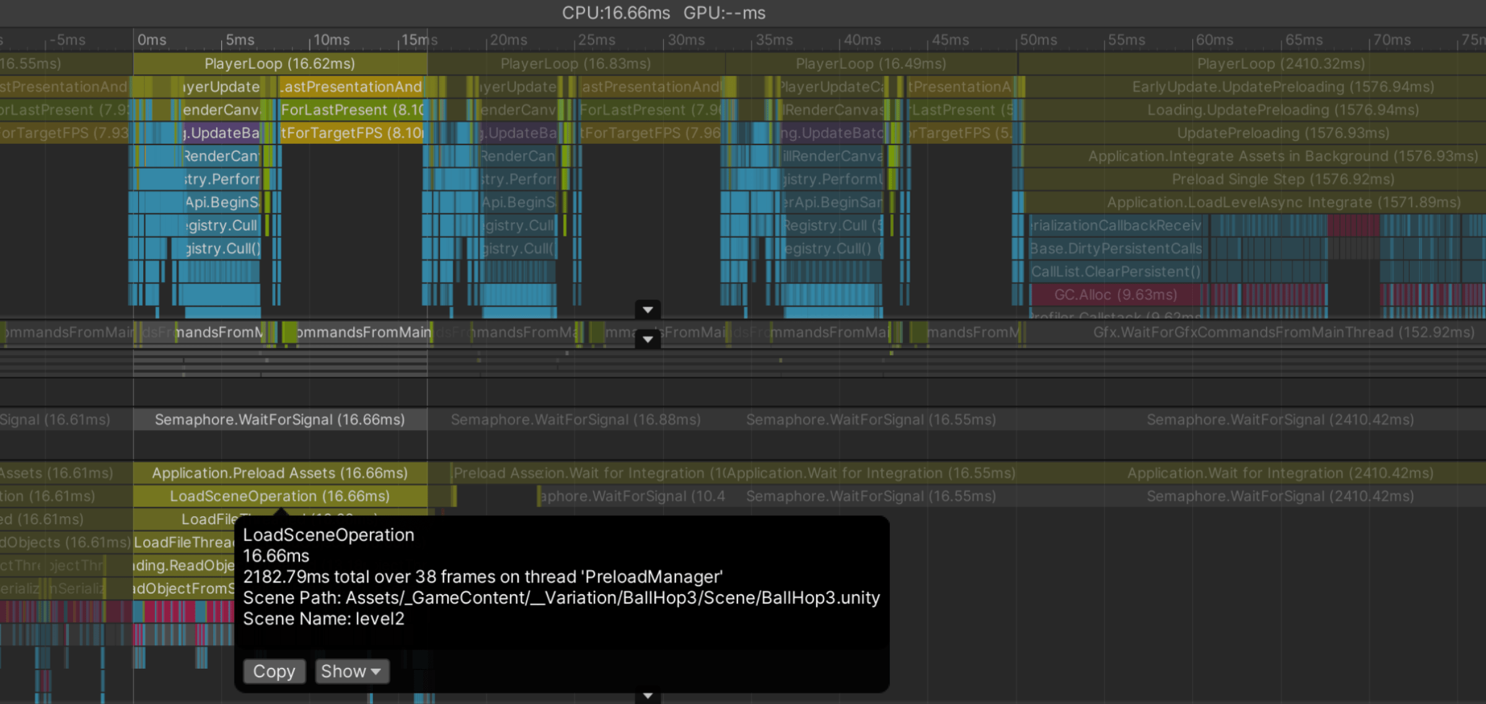Expand arrow on the WaitForGfxCommandsFromMainThread row
This screenshot has height=704, width=1486.
click(x=648, y=339)
